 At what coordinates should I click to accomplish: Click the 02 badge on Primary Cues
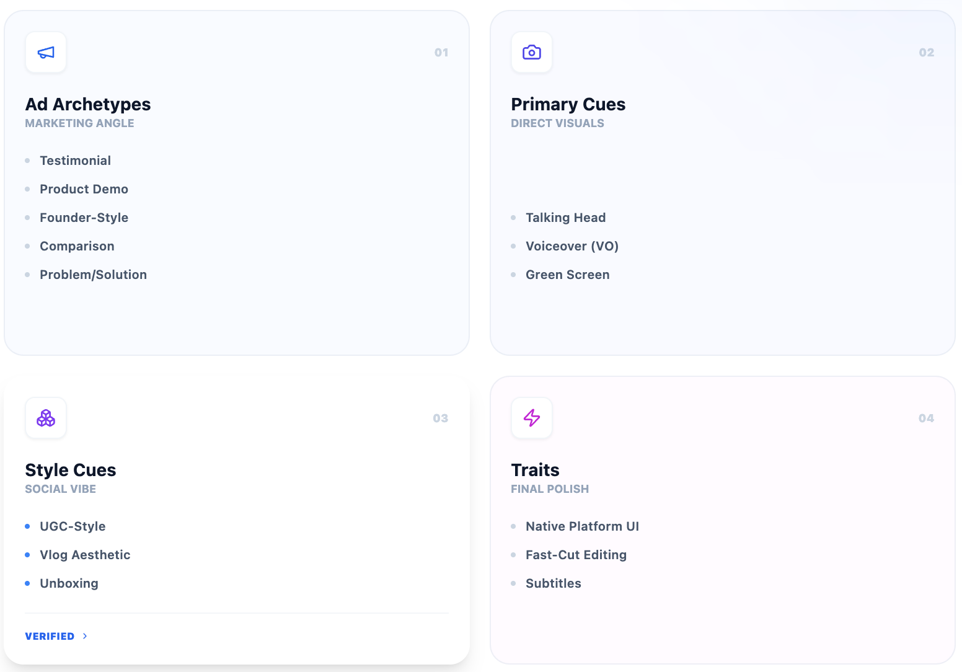[927, 53]
